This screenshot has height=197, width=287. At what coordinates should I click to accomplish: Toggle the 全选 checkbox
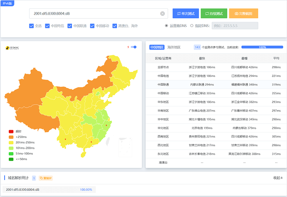click(x=31, y=26)
